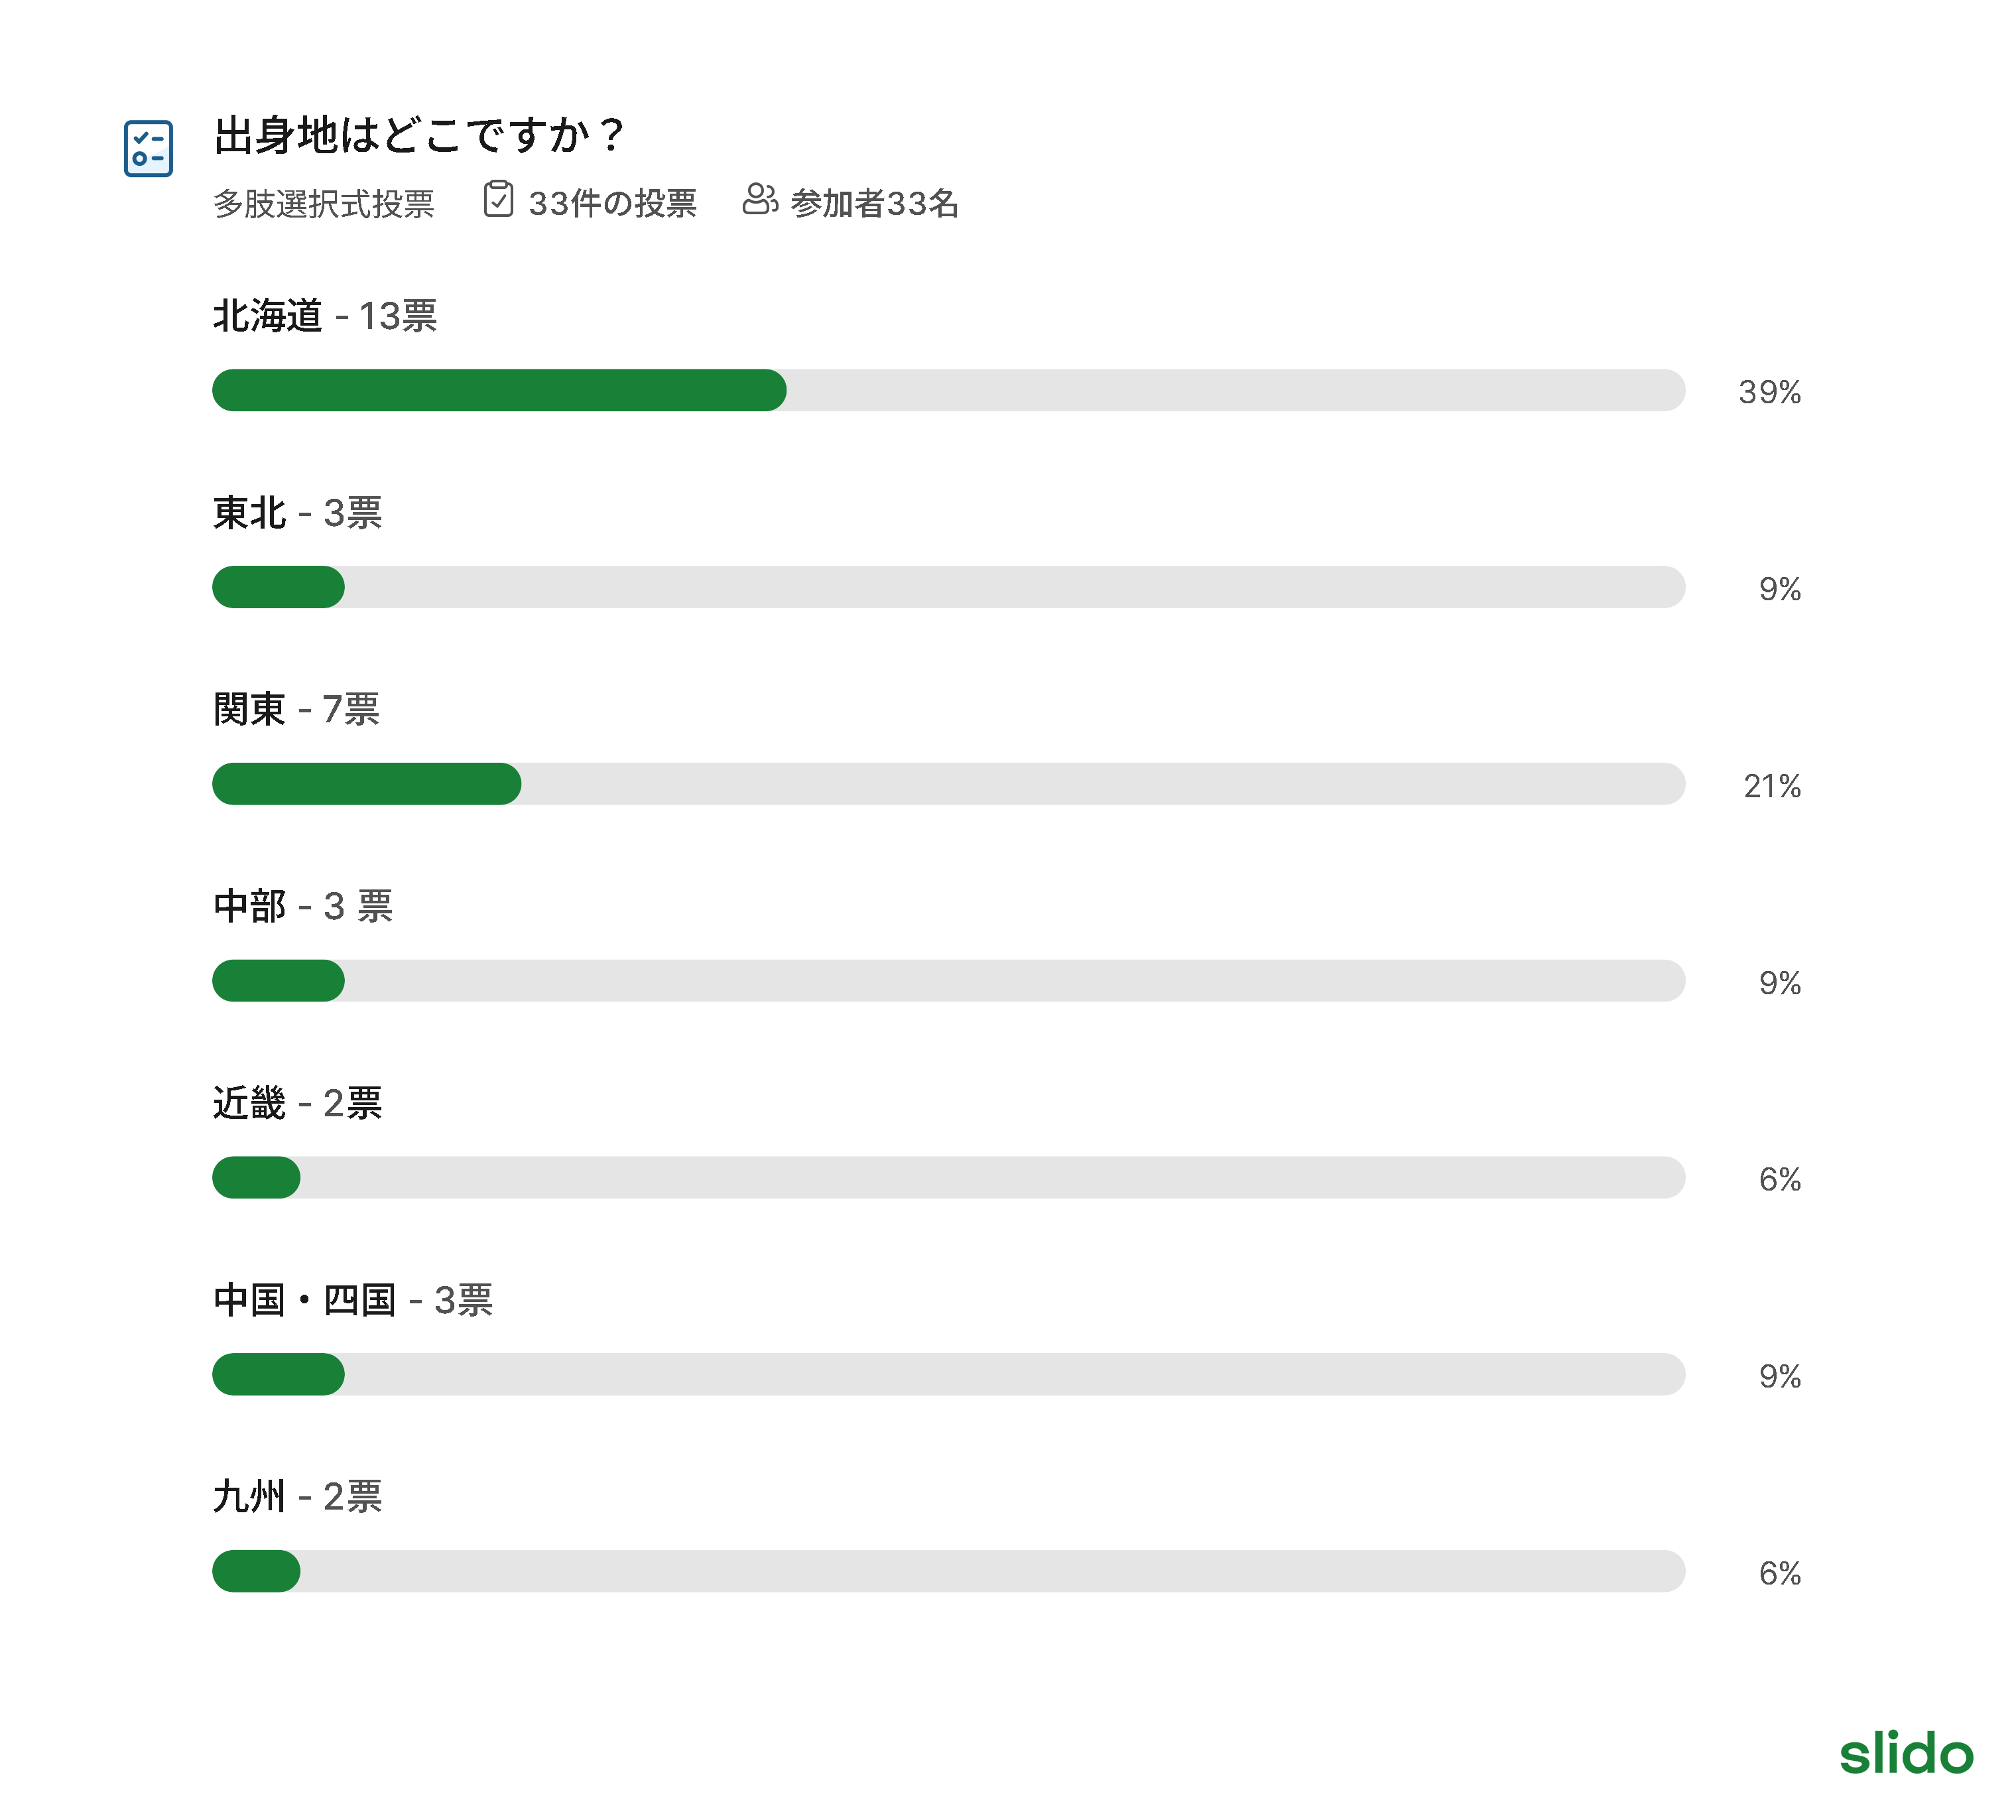This screenshot has height=1820, width=2016.
Task: Click the poll checklist icon beside the question
Action: (x=148, y=148)
